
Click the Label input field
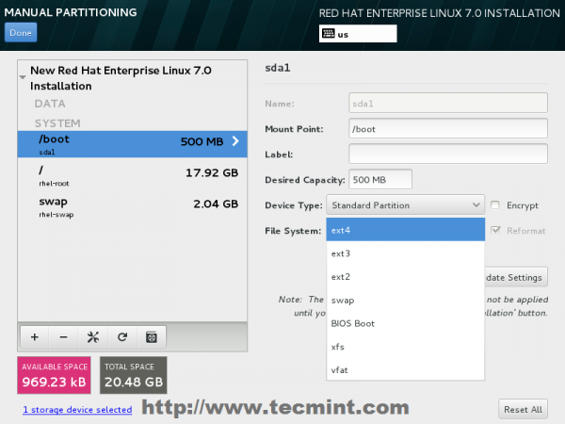point(448,154)
